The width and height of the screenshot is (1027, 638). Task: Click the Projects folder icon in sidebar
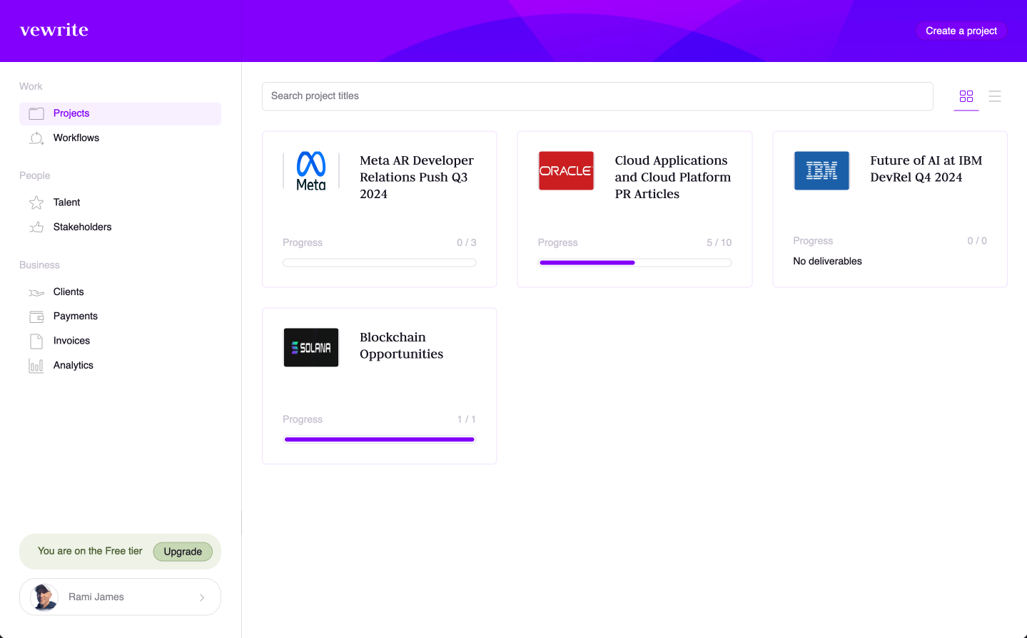coord(36,113)
